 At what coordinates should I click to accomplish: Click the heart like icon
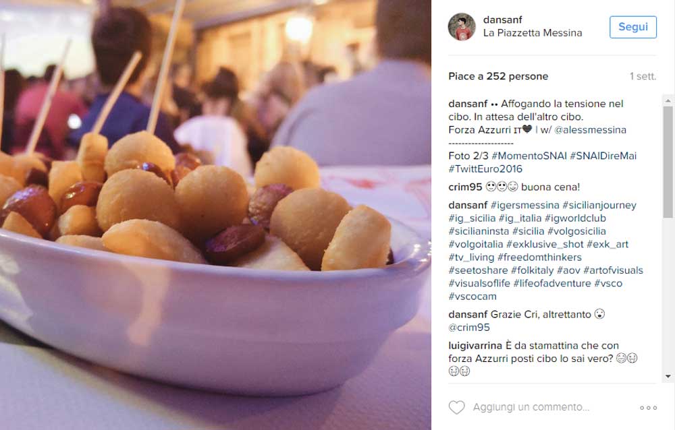[x=457, y=407]
